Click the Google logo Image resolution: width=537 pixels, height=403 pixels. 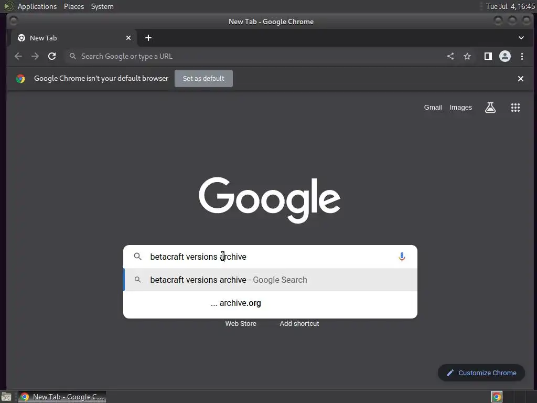point(270,200)
